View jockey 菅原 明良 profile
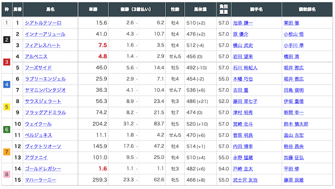335x189 pixels. pyautogui.click(x=243, y=135)
